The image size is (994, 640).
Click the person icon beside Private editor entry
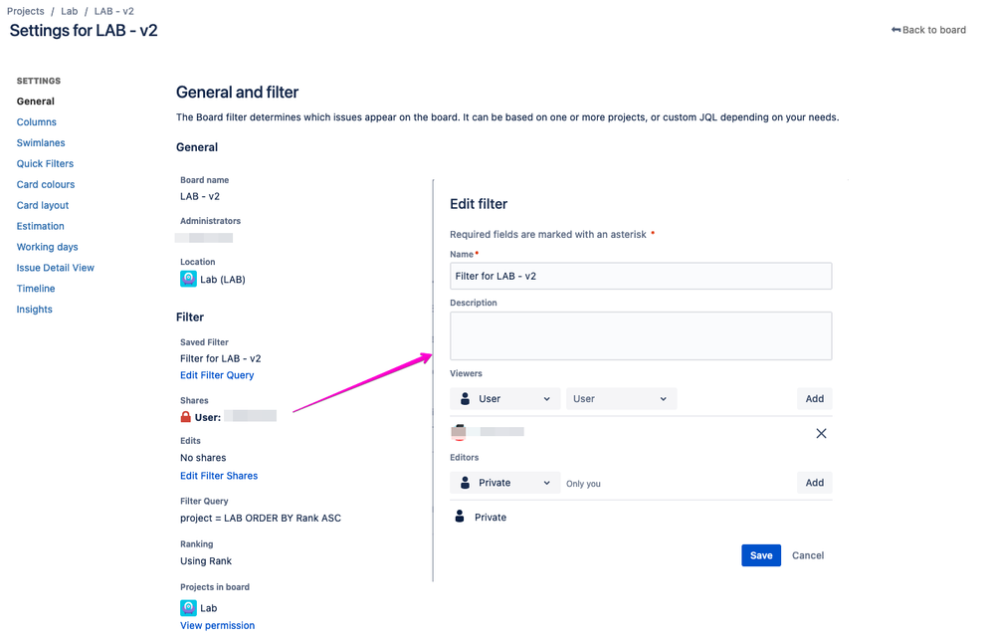point(460,517)
